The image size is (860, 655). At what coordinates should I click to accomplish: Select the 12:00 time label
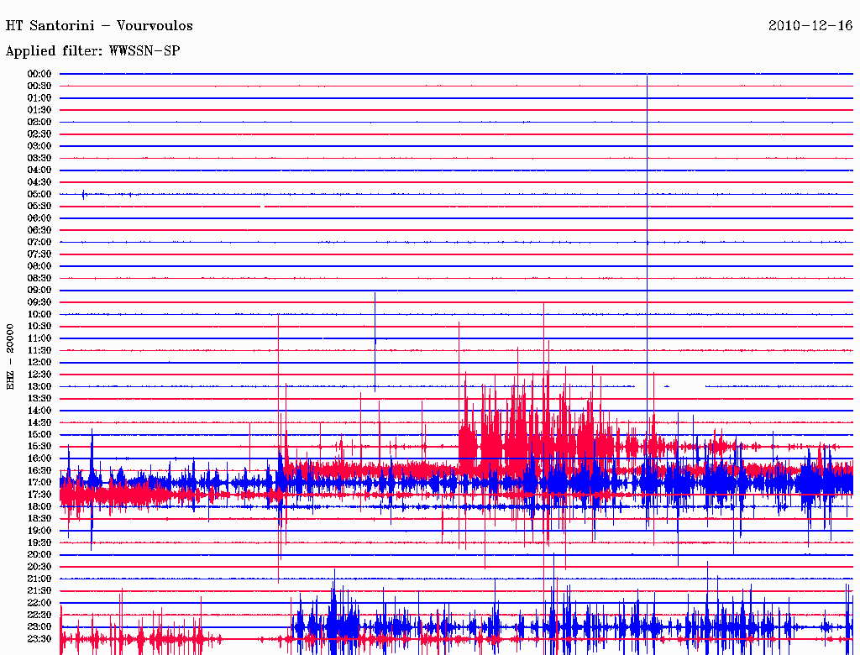39,363
